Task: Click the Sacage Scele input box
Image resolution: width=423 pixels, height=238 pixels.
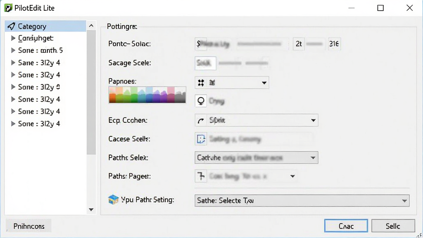Action: click(x=205, y=63)
